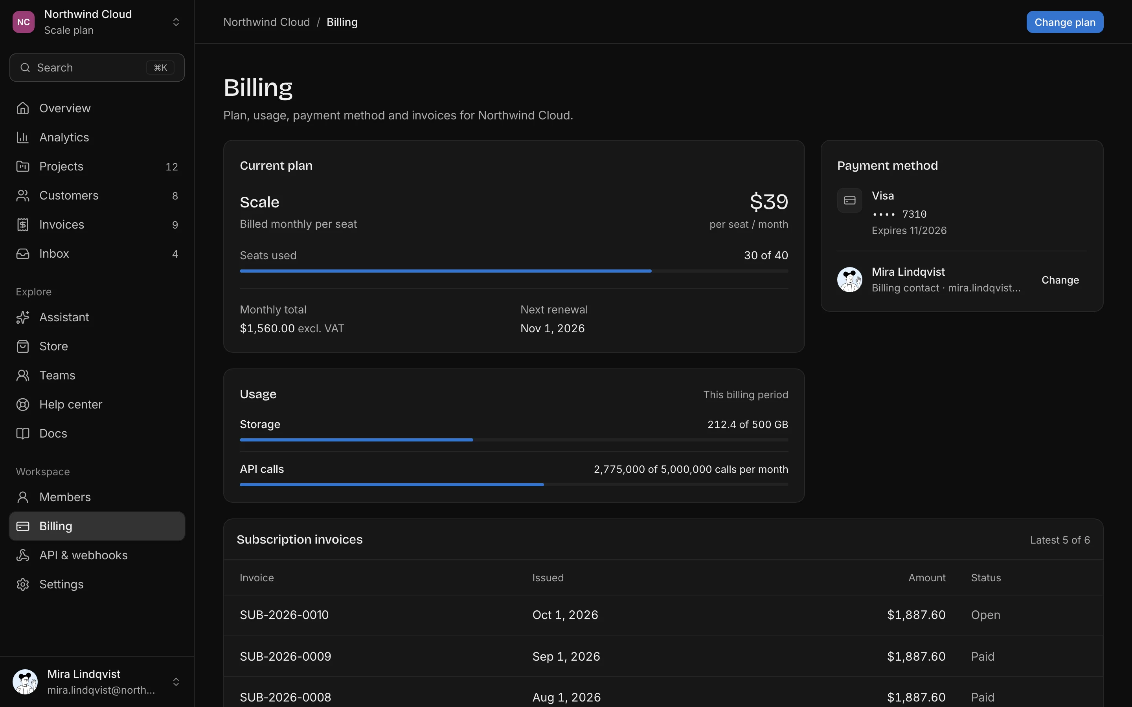
Task: Click the Billing breadcrumb item
Action: (x=342, y=22)
